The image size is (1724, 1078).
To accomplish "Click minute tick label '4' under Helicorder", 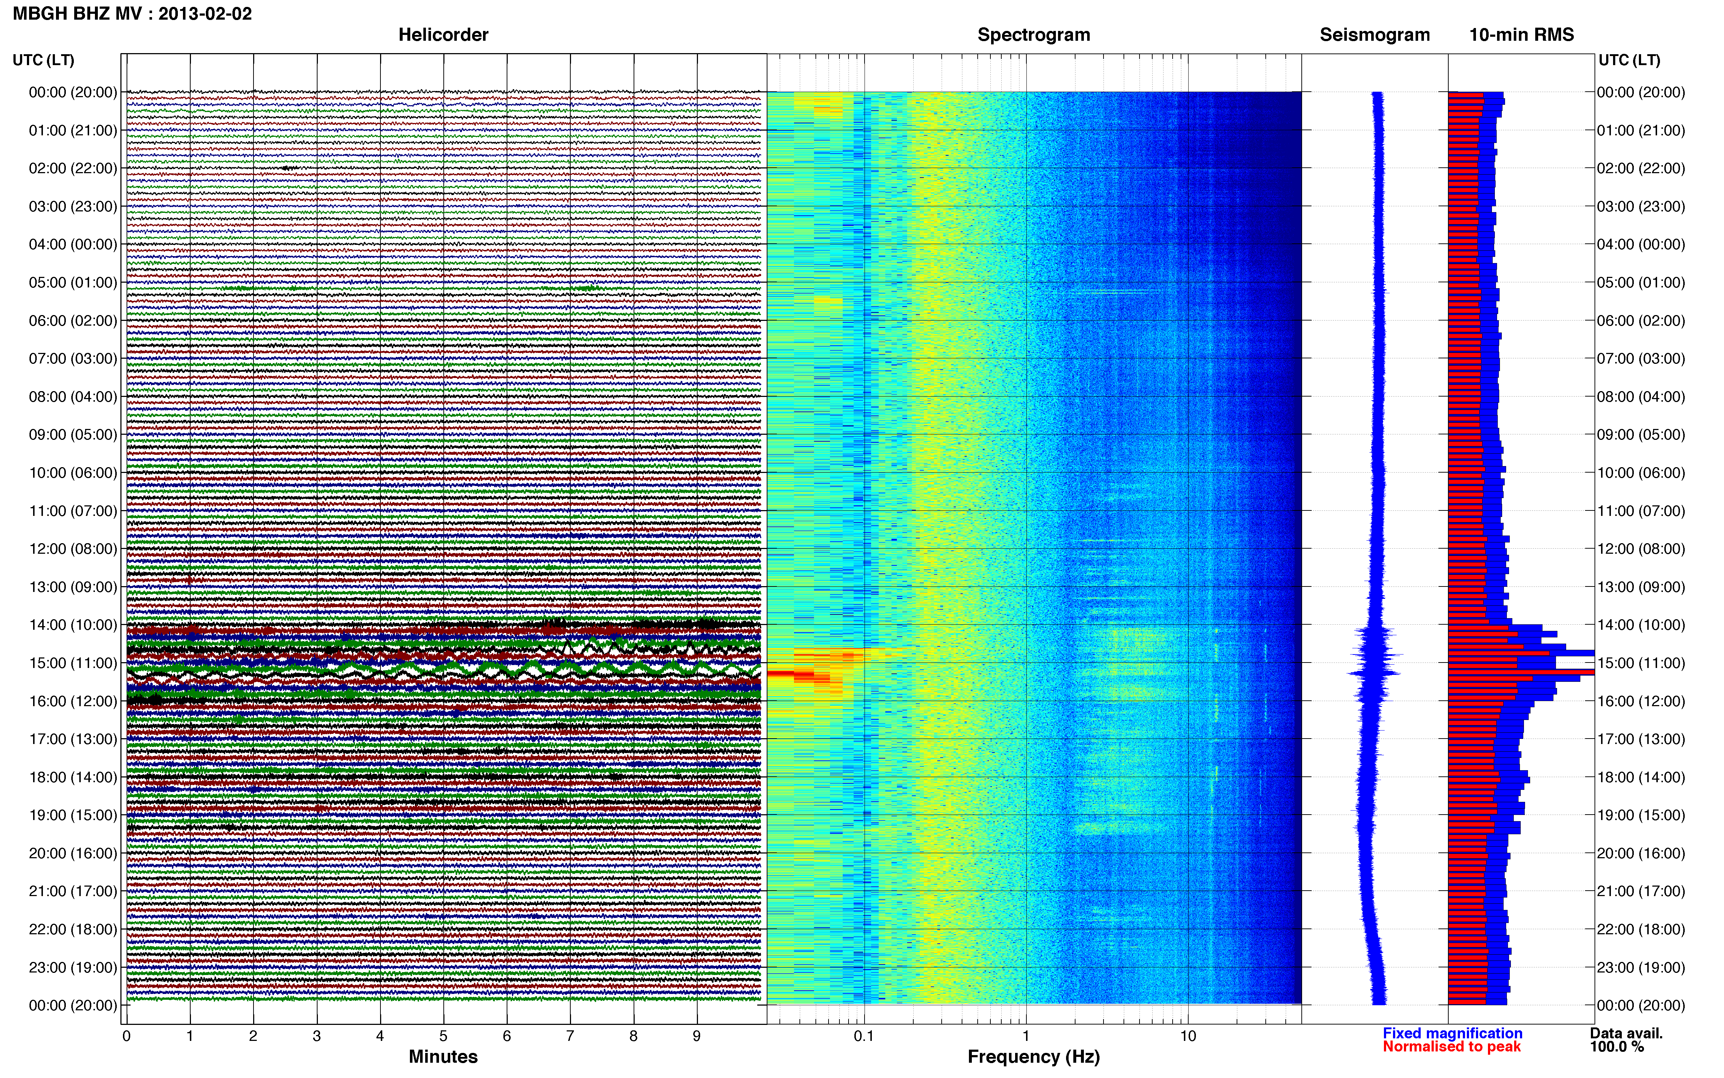I will tap(380, 1036).
